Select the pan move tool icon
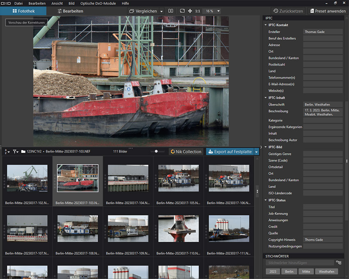Screen dimensions: 349x279 pyautogui.click(x=190, y=11)
